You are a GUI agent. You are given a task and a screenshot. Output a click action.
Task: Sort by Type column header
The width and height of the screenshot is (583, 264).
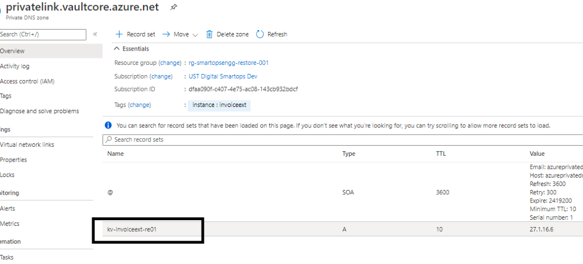[349, 154]
